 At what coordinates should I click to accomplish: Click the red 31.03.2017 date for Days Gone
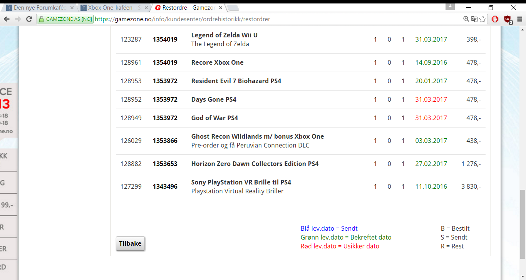[x=431, y=99]
